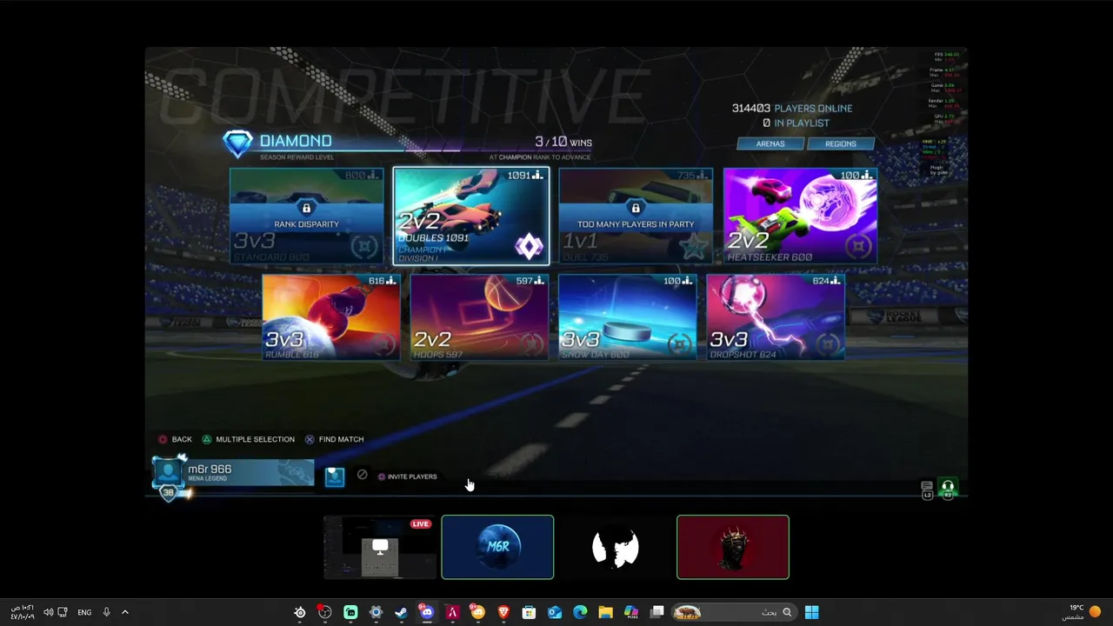This screenshot has height=626, width=1113.
Task: Open Discord from the taskbar
Action: point(427,612)
